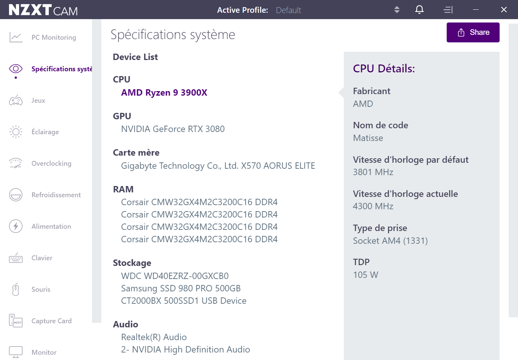Viewport: 518px width, 360px height.
Task: Click the Spécifications système eye icon
Action: tap(16, 69)
